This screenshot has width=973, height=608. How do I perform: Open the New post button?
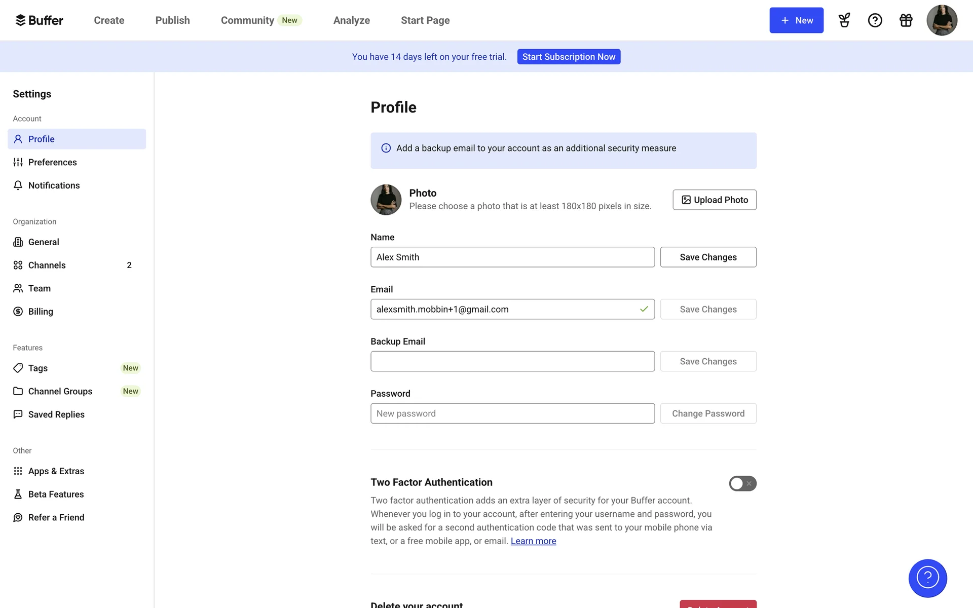tap(796, 20)
